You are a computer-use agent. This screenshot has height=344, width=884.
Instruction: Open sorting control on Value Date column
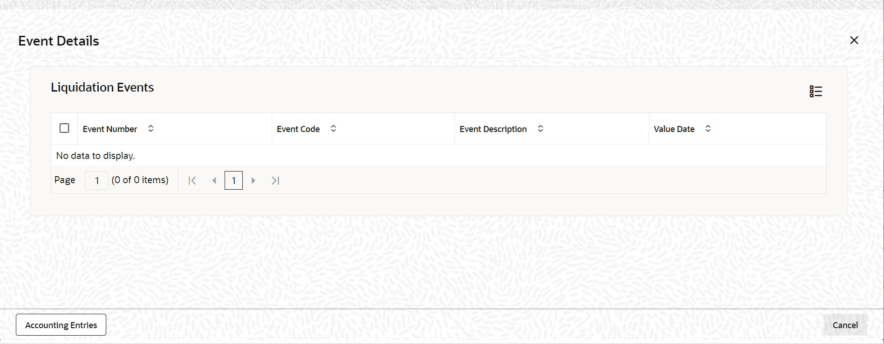(x=708, y=129)
